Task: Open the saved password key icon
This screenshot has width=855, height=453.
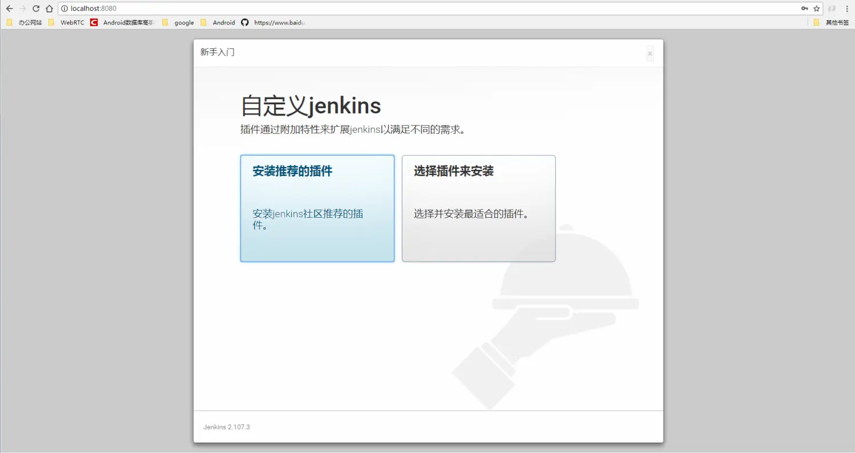Action: coord(804,9)
